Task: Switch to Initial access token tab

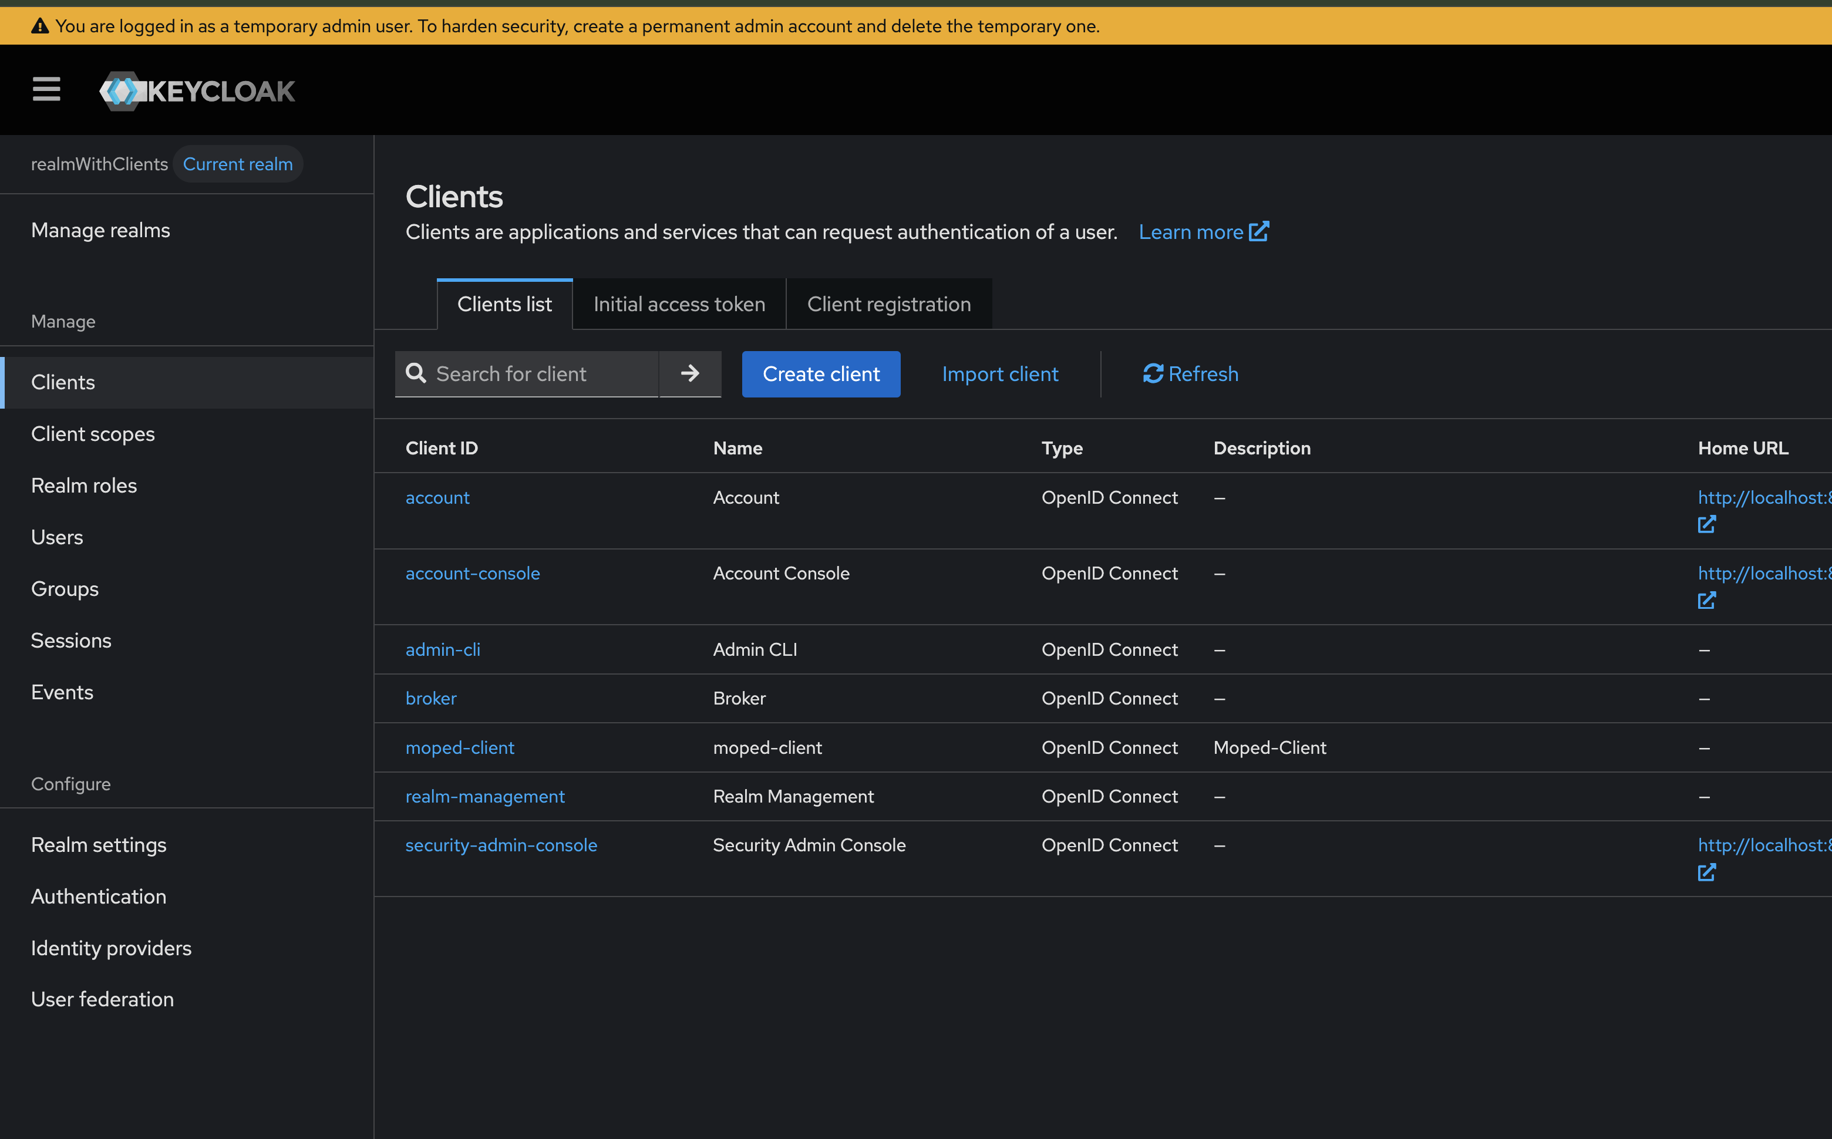Action: pos(679,304)
